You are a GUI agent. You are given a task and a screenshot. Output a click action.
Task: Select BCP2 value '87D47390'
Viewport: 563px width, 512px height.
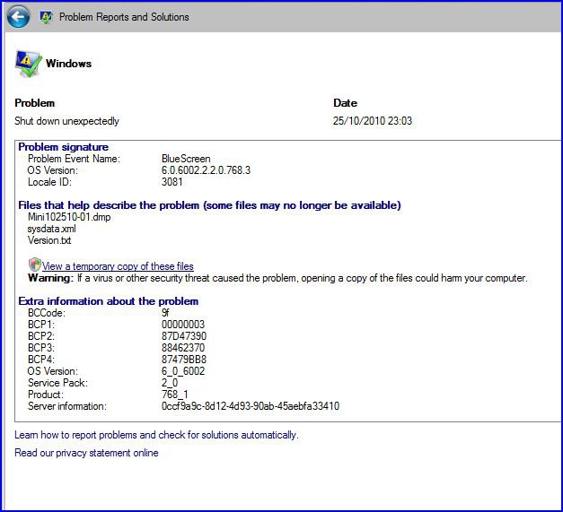pos(184,336)
